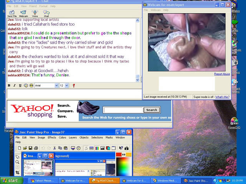This screenshot has height=184, width=246.
Task: Toggle Histogram window icon
Action: coord(103,148)
